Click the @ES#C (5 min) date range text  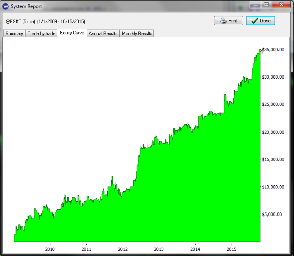45,22
